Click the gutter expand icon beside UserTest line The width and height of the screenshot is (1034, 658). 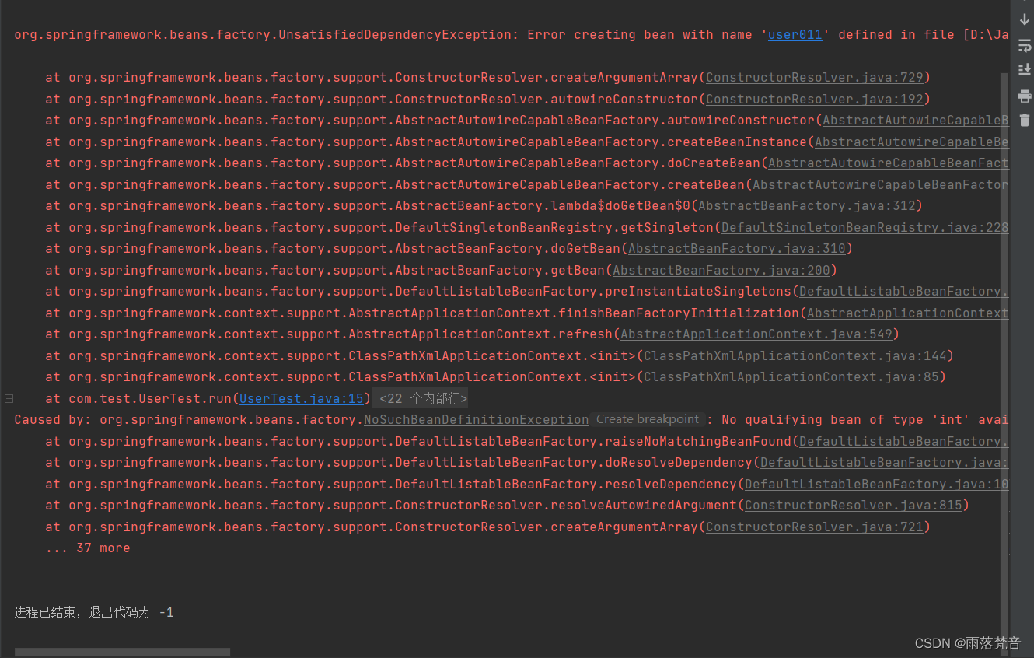9,398
